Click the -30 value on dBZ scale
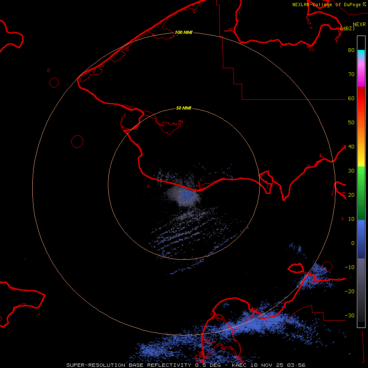 coord(350,316)
